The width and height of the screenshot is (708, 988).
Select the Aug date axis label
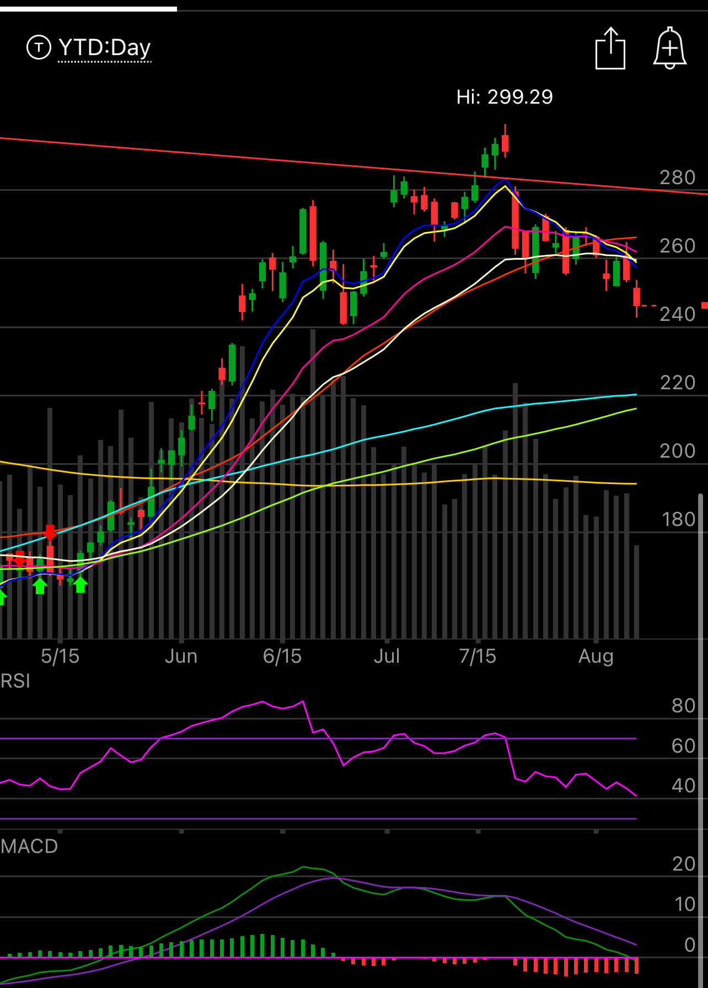point(596,656)
